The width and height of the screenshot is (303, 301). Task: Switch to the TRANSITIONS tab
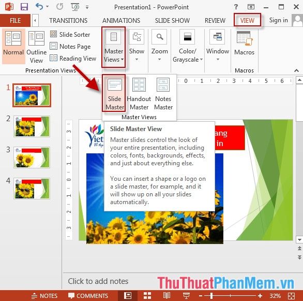pyautogui.click(x=68, y=20)
